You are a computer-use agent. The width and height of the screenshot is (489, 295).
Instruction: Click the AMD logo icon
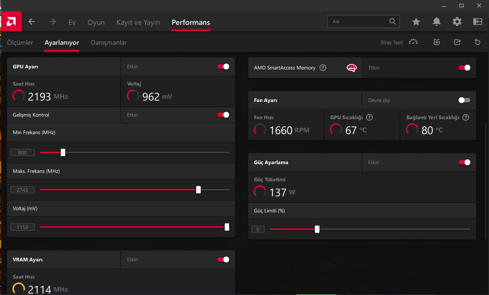coord(11,22)
